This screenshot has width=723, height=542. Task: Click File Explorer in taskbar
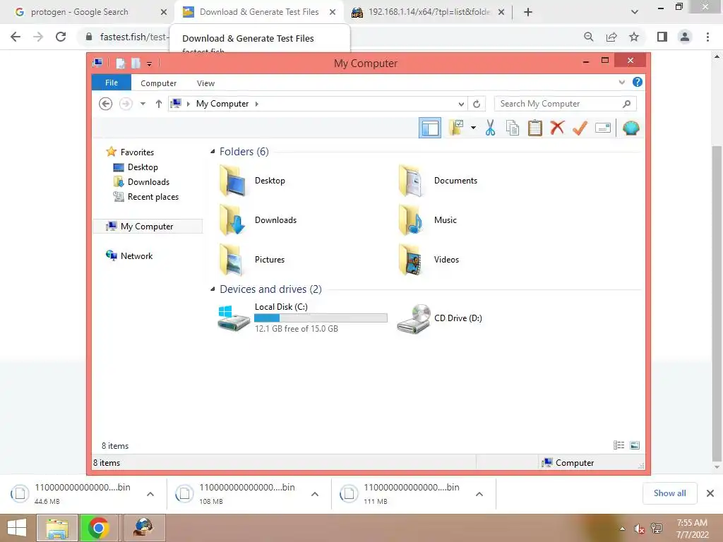tap(56, 528)
